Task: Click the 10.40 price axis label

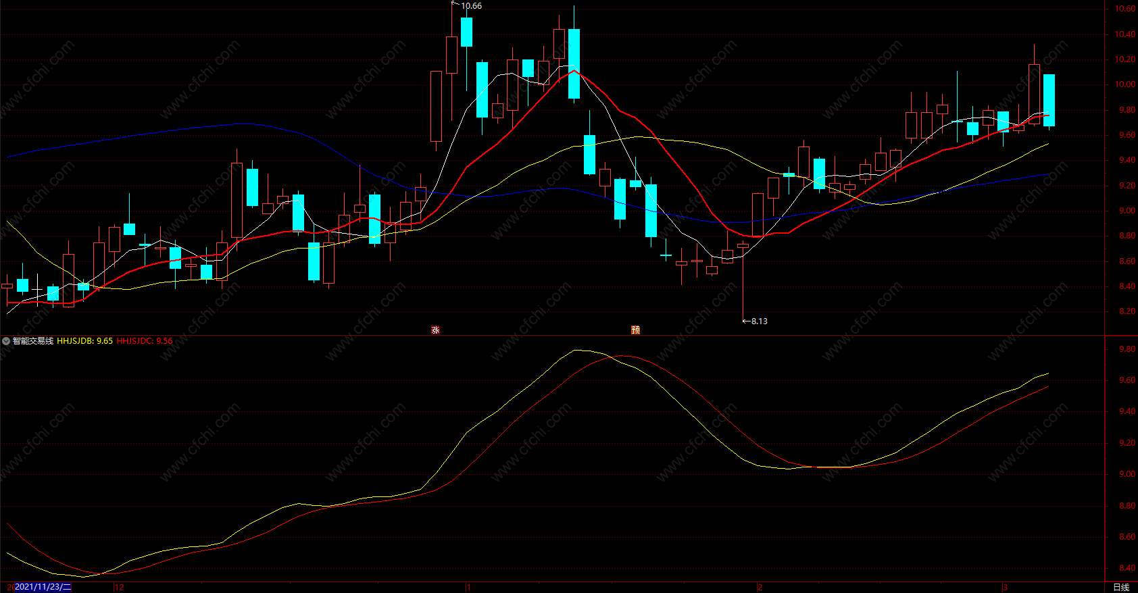Action: coord(1125,34)
